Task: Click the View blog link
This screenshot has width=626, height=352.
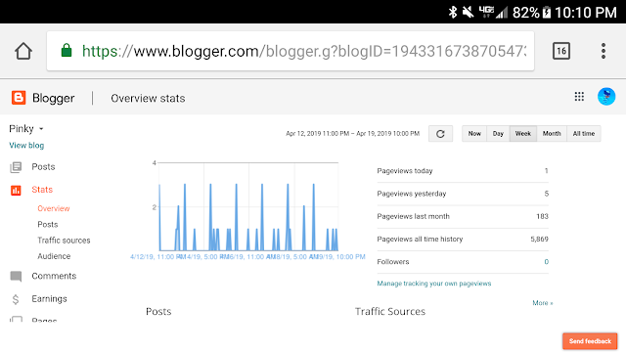Action: (26, 146)
